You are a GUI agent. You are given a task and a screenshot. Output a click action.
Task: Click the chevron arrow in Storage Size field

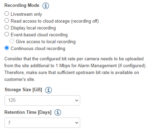[x=76, y=100]
